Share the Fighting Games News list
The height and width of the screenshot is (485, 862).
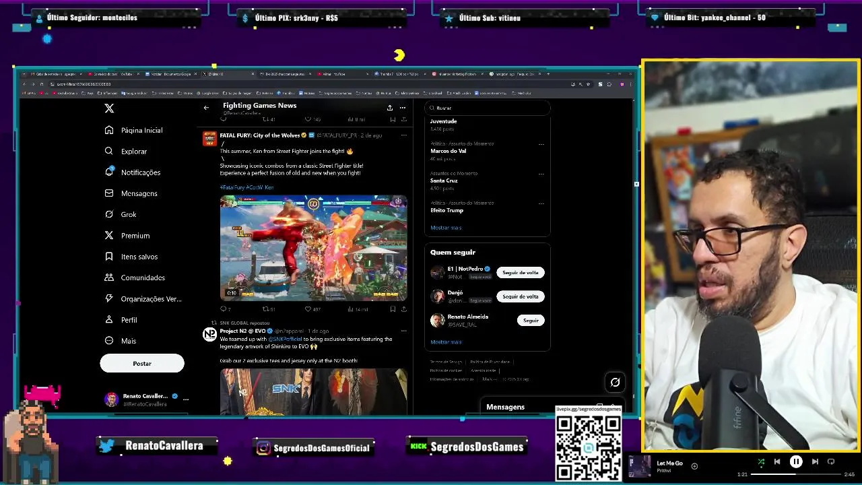[389, 108]
